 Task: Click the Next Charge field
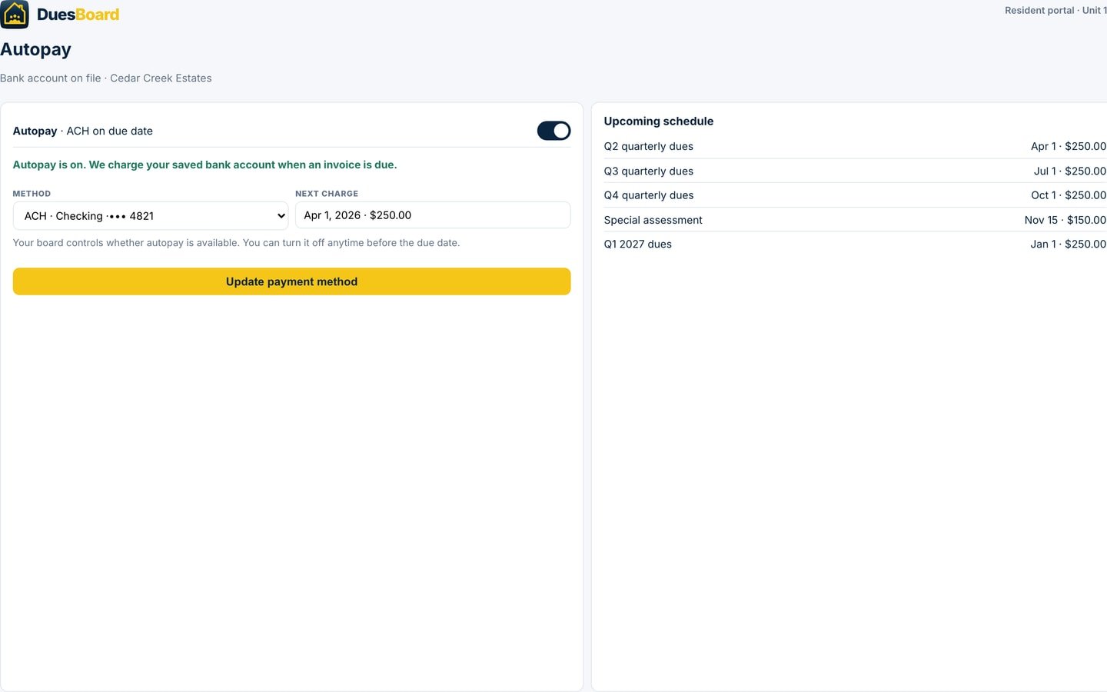pyautogui.click(x=433, y=215)
